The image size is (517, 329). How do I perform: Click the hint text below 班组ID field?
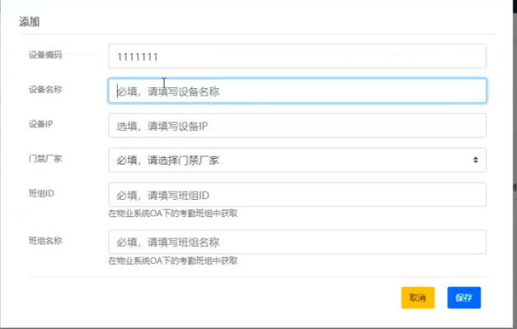[173, 213]
